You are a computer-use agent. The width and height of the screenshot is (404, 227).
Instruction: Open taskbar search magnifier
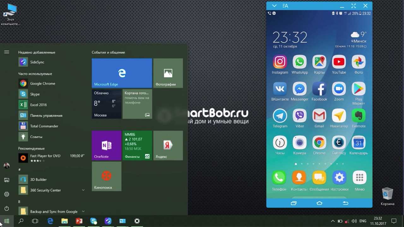(21, 221)
